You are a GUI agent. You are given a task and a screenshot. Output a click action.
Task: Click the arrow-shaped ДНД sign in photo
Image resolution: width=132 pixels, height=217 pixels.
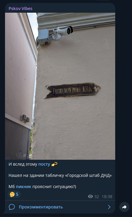point(72,90)
